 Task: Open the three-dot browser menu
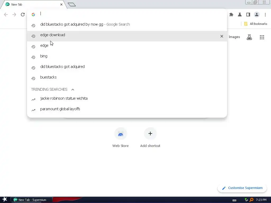pos(265,15)
